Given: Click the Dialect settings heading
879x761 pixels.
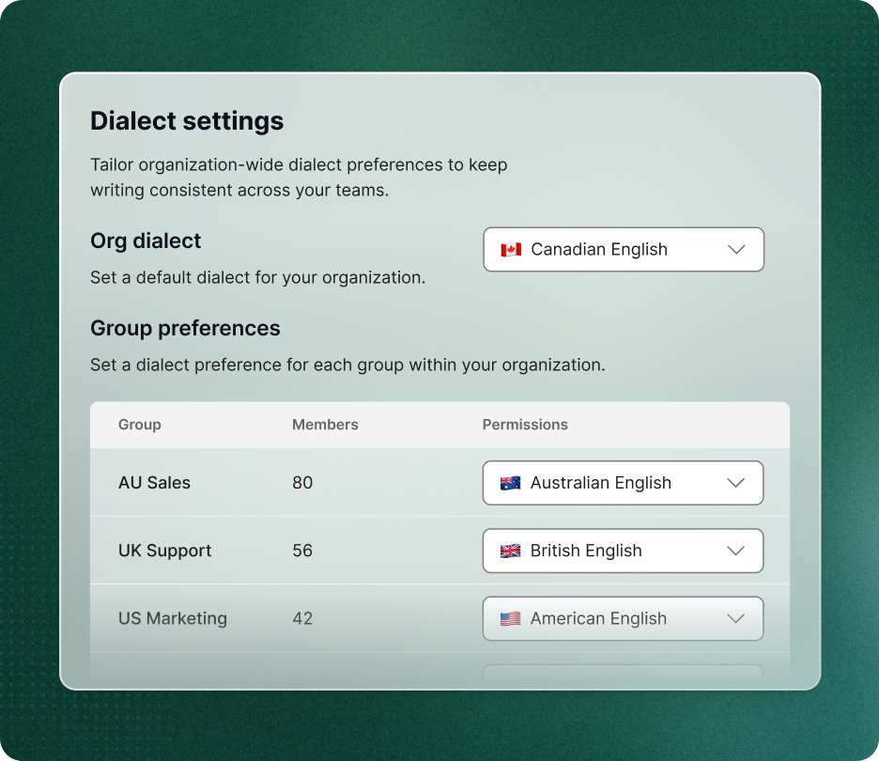Looking at the screenshot, I should [186, 120].
